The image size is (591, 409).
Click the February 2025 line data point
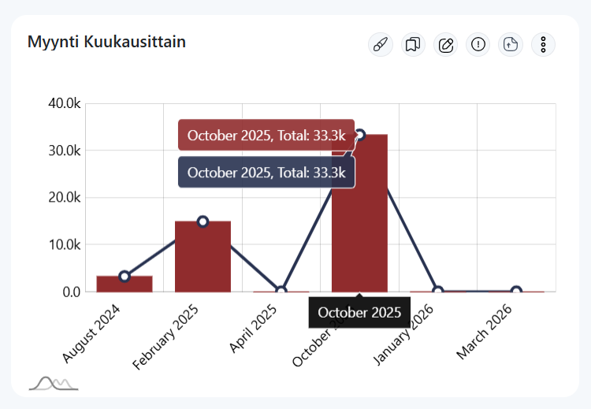click(x=203, y=221)
